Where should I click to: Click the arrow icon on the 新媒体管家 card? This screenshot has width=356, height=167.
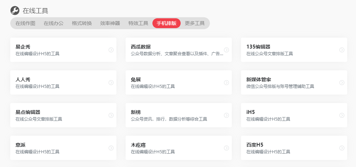[x=342, y=83]
